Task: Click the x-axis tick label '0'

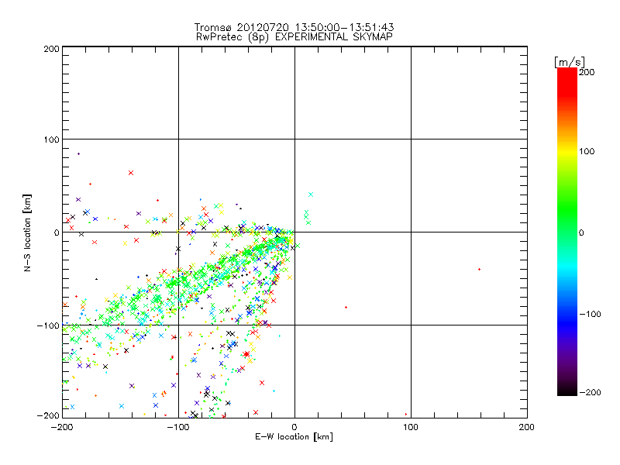Action: 294,428
